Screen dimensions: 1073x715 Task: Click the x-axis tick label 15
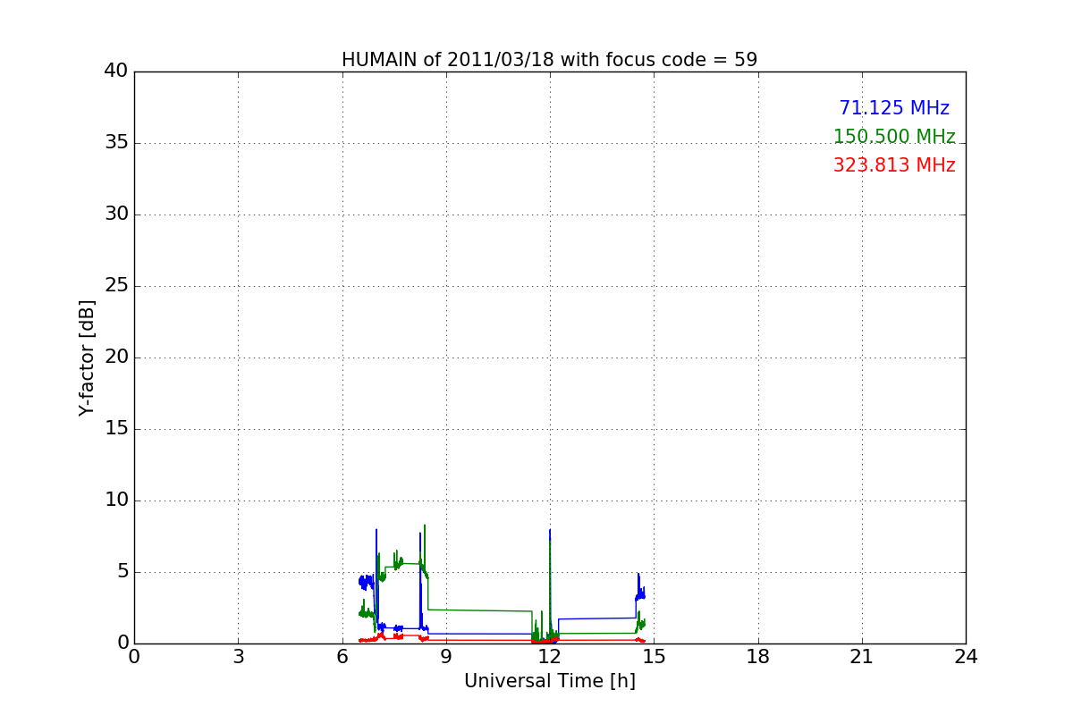click(x=654, y=657)
